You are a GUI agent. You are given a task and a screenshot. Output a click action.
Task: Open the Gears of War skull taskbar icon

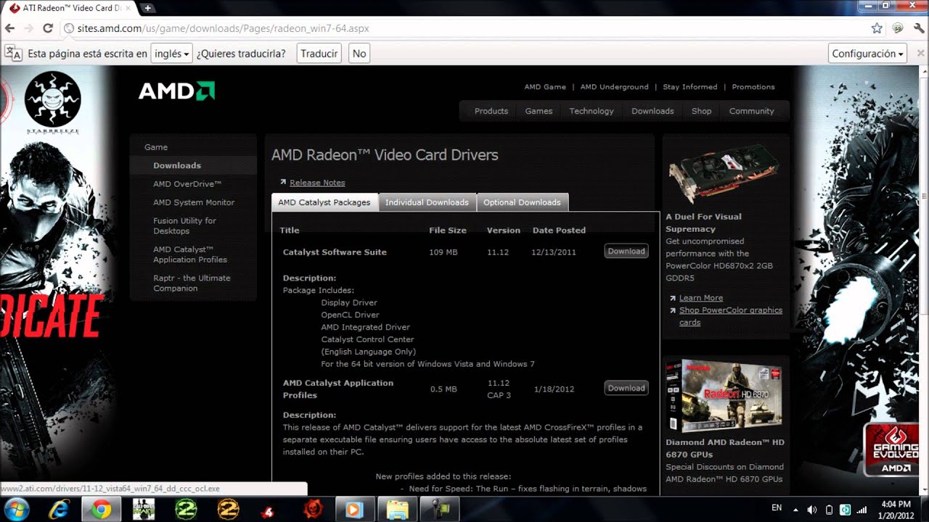[x=313, y=510]
